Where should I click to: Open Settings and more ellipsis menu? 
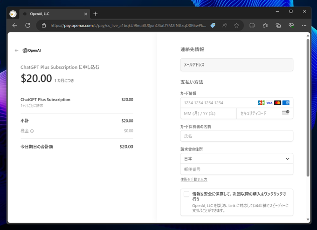pos(304,26)
